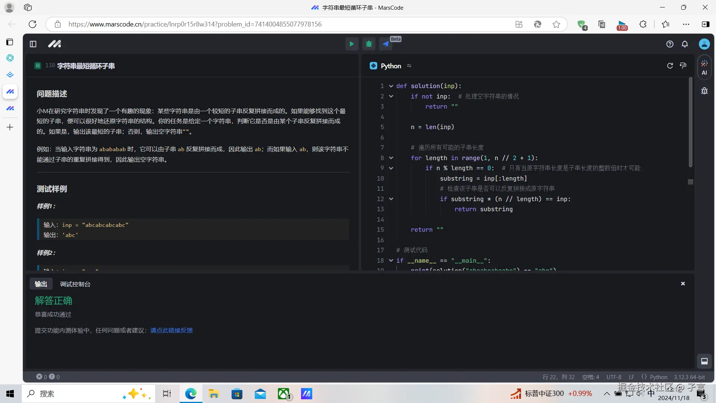Refresh the code editor to reset code
This screenshot has width=716, height=403.
[670, 66]
